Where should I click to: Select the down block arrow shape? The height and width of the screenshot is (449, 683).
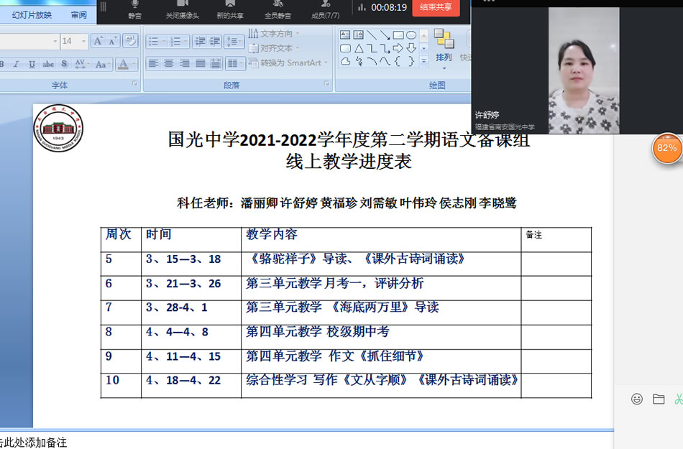(x=411, y=48)
